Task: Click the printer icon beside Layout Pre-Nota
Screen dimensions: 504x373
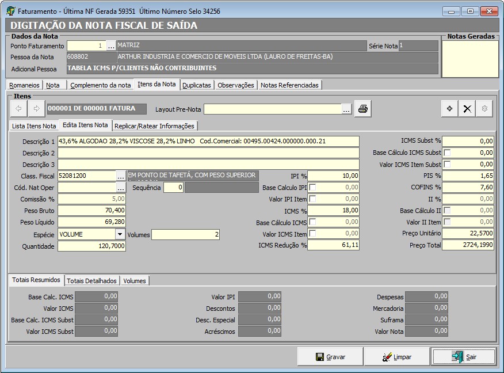Action: pyautogui.click(x=362, y=109)
